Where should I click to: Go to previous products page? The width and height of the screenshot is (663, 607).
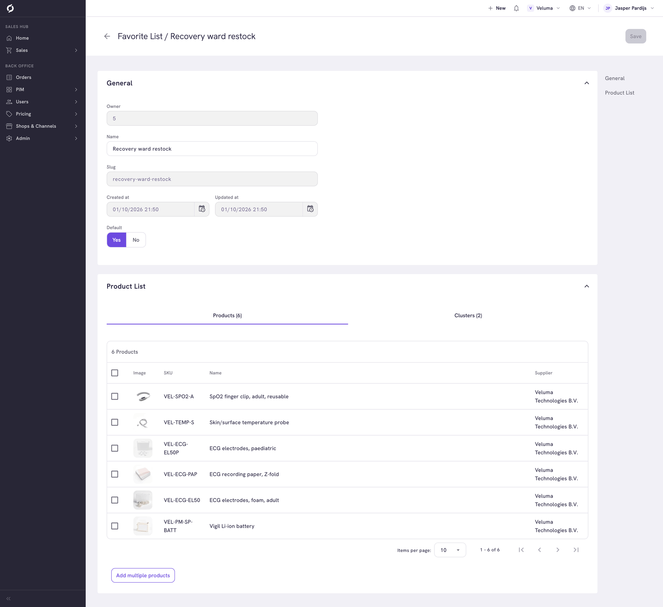(540, 550)
